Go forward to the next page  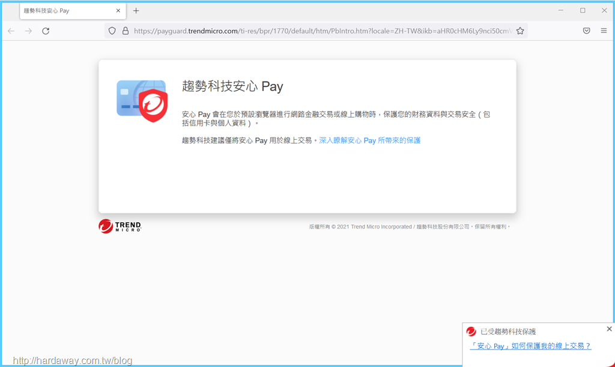pos(28,31)
